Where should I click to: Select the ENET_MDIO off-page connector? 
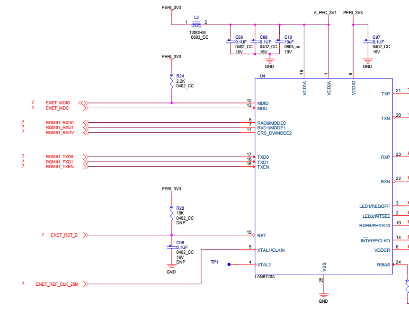click(83, 103)
